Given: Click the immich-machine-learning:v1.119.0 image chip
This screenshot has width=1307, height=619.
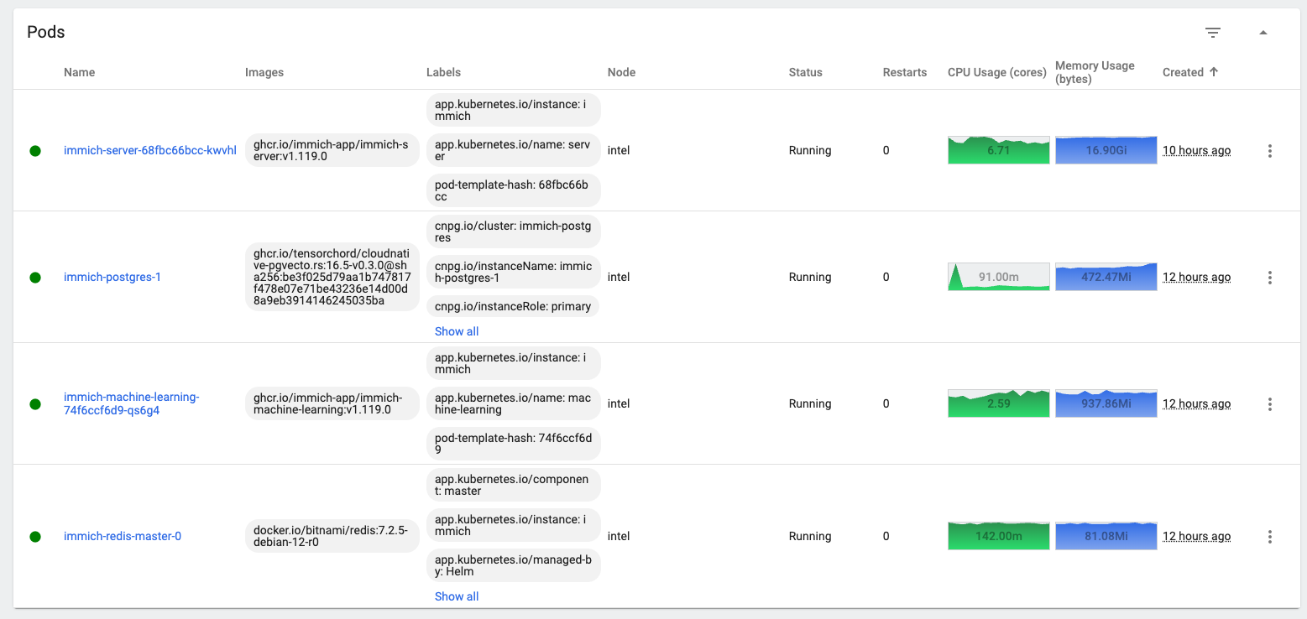Looking at the screenshot, I should click(332, 403).
